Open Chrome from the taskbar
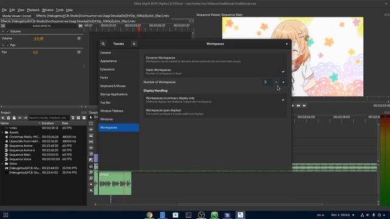Screen dimensions: 390x219 149,215
